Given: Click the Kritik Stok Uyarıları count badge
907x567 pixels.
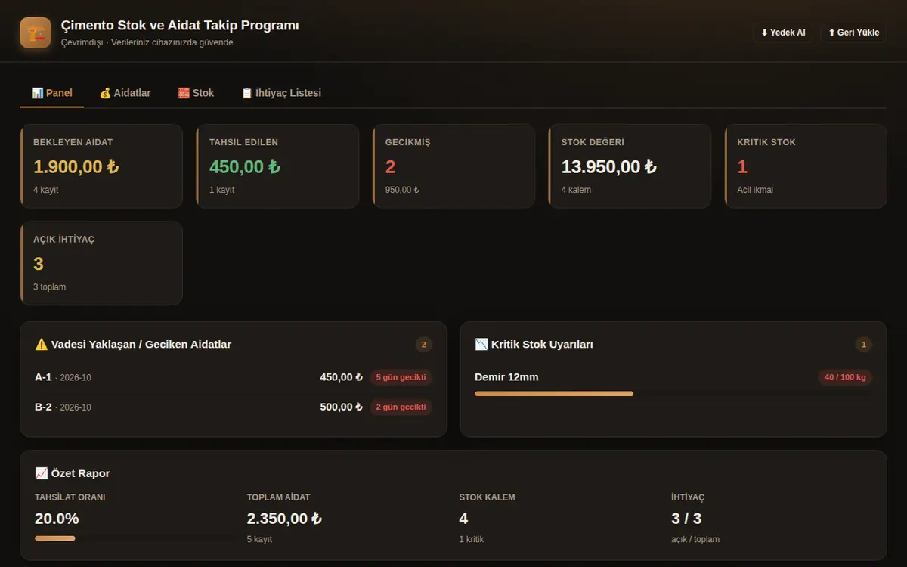Looking at the screenshot, I should point(864,345).
